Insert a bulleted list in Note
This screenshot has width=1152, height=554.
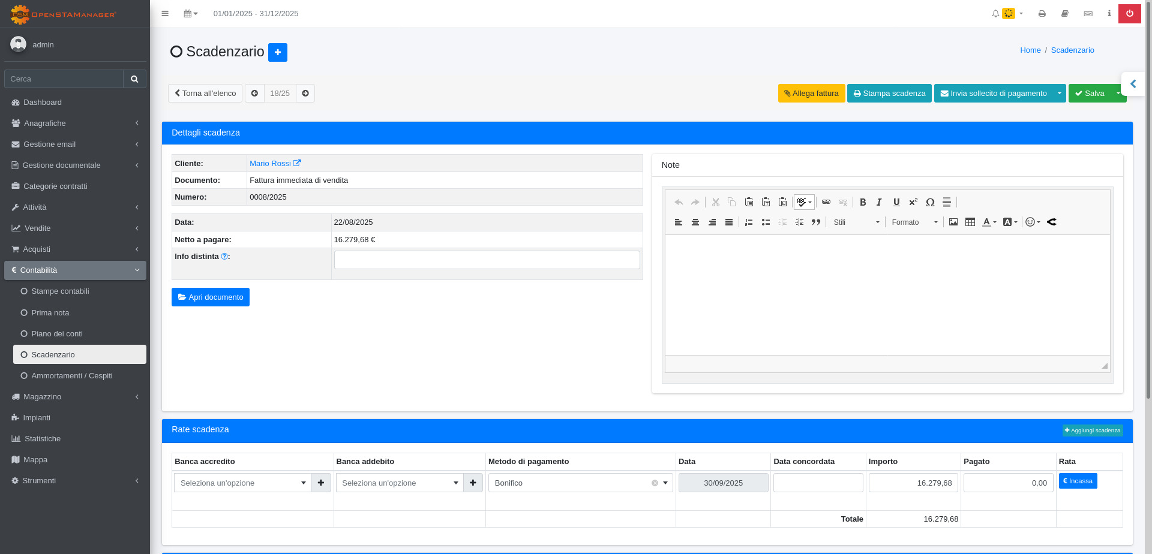point(766,222)
